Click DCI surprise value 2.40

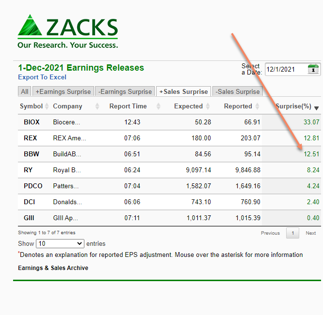click(313, 202)
